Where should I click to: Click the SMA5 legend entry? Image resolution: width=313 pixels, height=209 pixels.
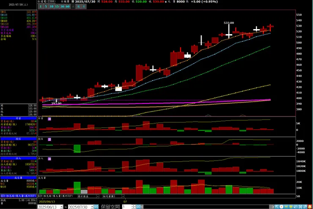18,12
